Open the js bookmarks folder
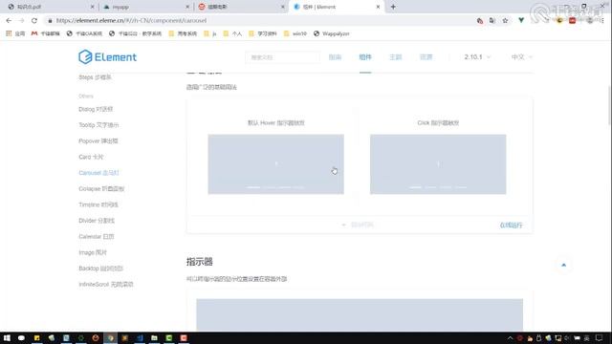Image resolution: width=612 pixels, height=344 pixels. (x=210, y=33)
